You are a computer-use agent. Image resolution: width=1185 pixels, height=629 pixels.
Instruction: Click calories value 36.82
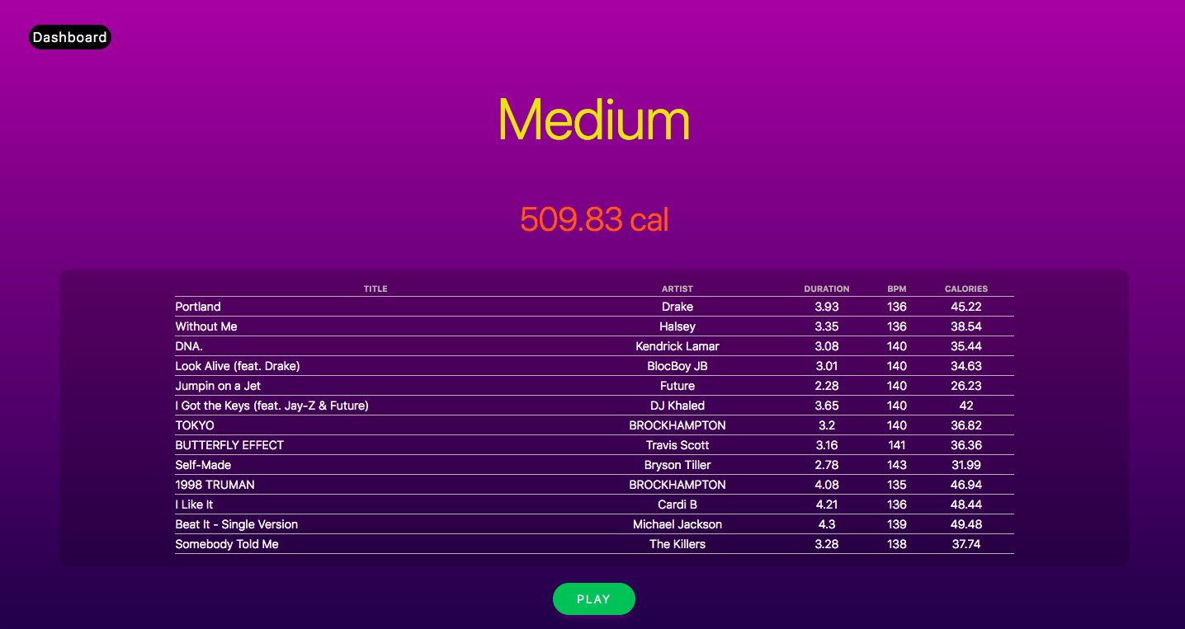click(966, 425)
